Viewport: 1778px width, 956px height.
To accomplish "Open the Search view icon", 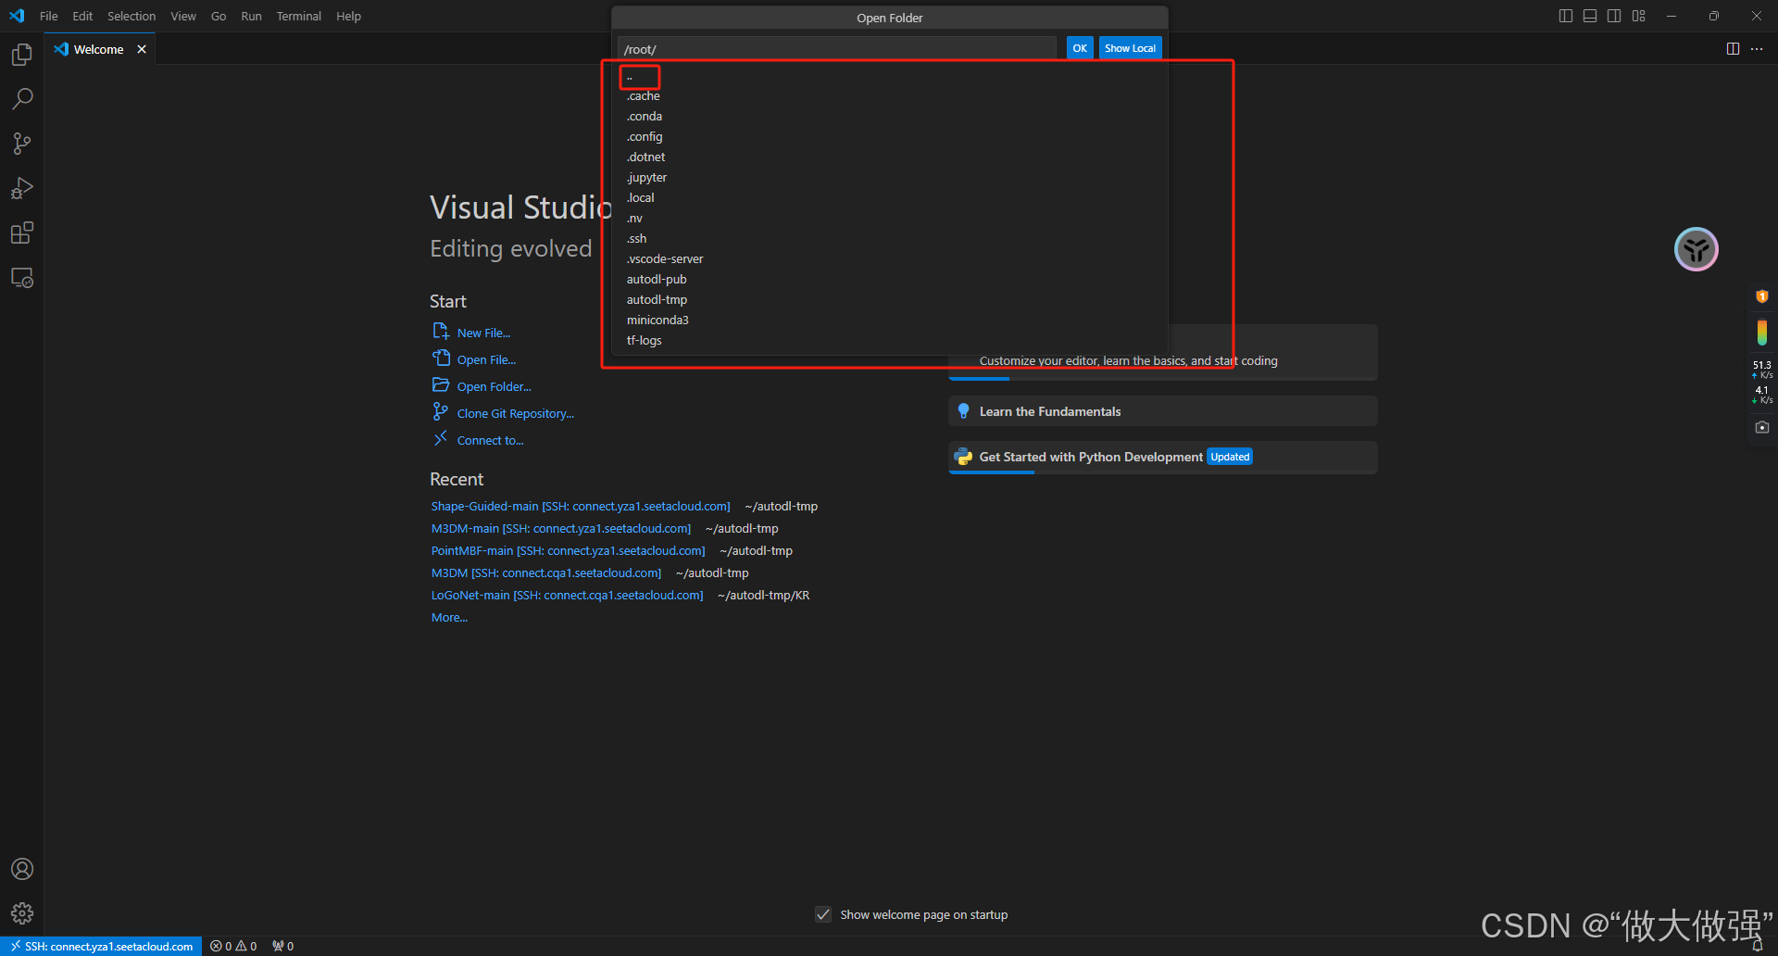I will pos(22,99).
